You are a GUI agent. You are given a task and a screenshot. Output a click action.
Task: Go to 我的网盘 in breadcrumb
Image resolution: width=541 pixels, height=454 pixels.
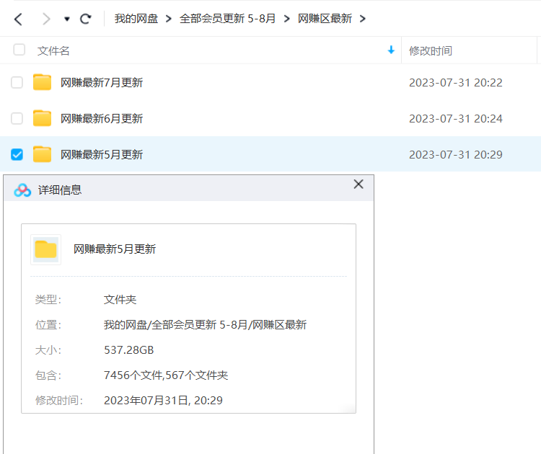click(136, 19)
